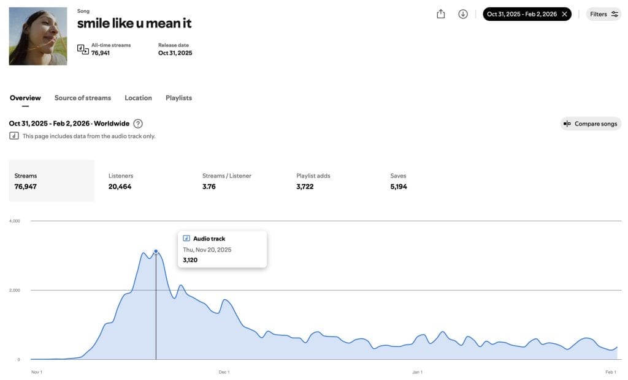
Task: Open the Filters sliders icon
Action: [615, 14]
